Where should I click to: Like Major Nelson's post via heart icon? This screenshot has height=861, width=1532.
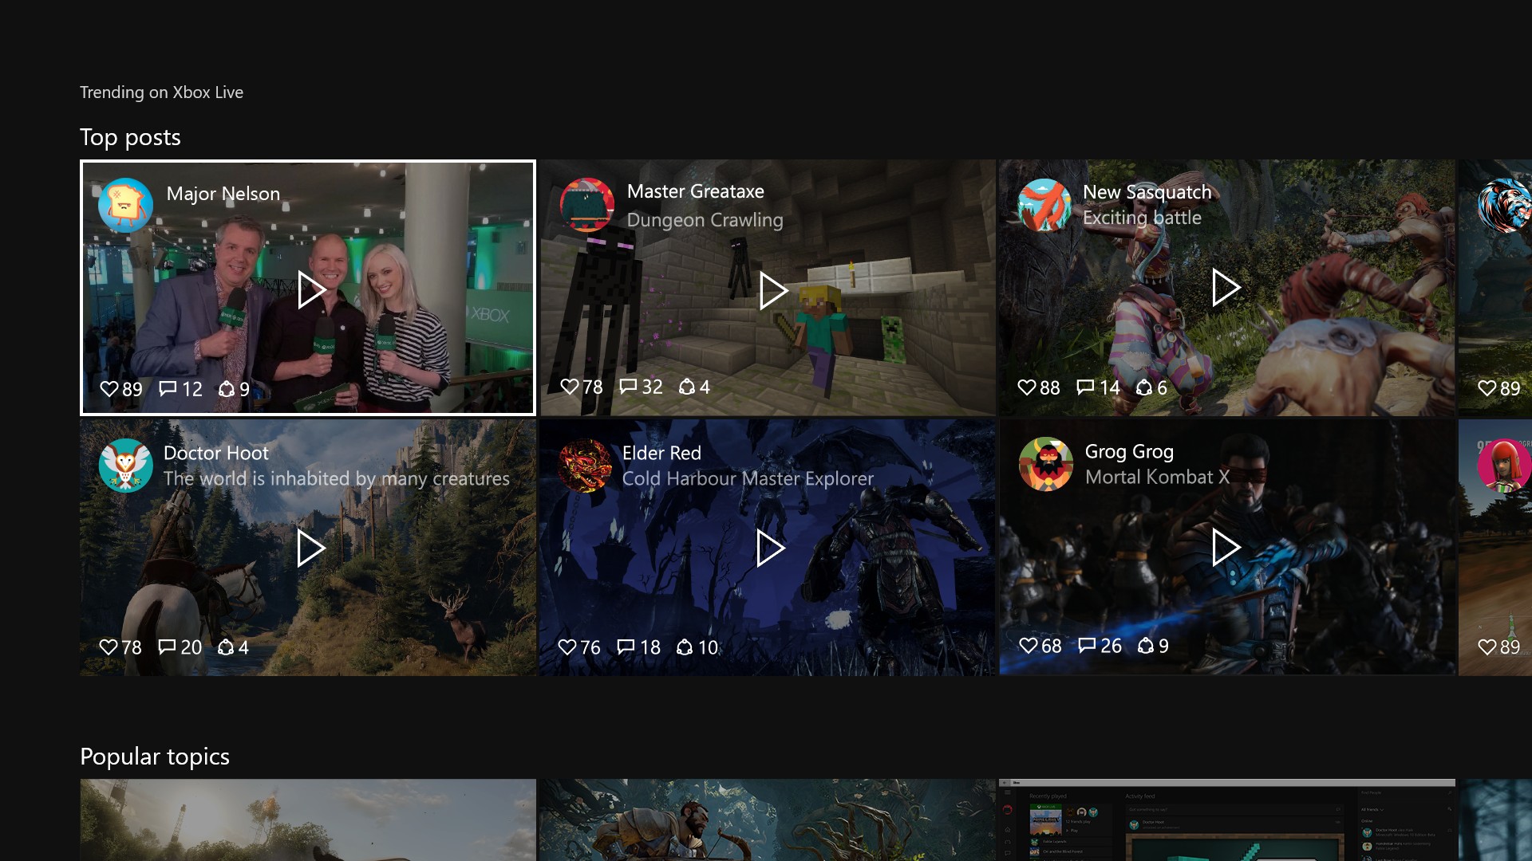click(x=109, y=389)
